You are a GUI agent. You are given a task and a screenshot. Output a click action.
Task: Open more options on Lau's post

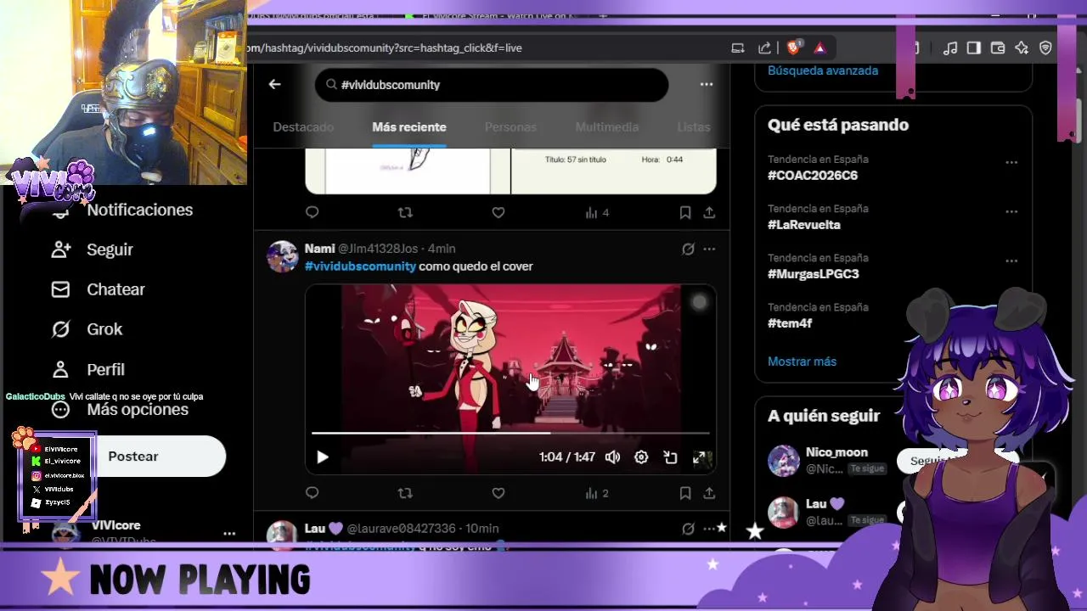(709, 529)
